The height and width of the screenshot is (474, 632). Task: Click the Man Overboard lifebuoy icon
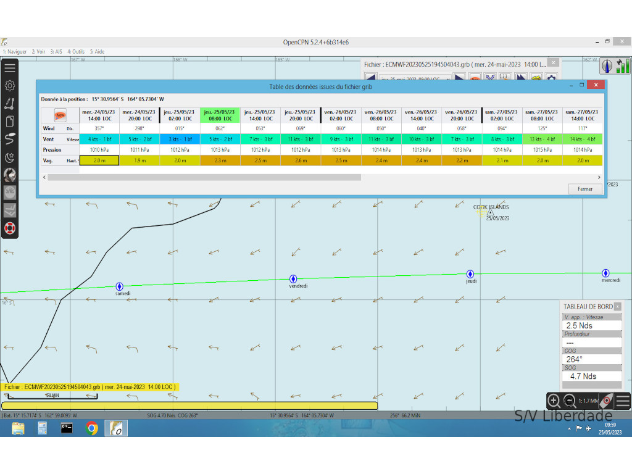click(x=10, y=228)
